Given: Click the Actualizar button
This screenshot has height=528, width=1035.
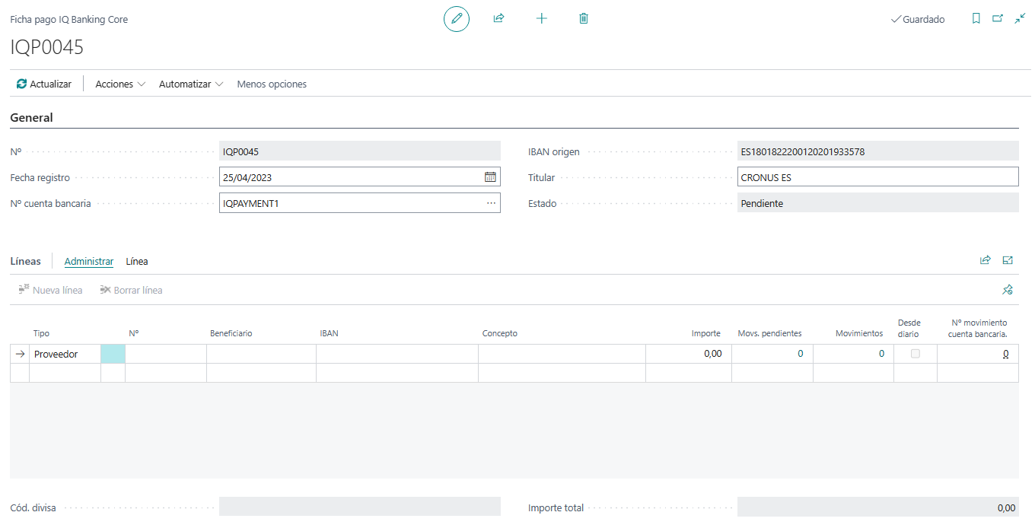Looking at the screenshot, I should point(44,84).
